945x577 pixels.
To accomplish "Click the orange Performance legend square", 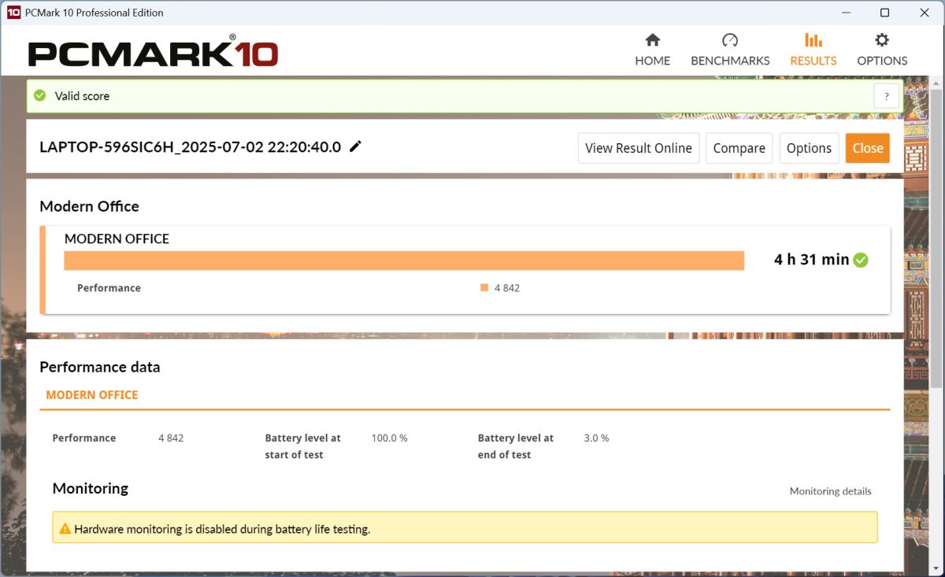I will (x=484, y=288).
